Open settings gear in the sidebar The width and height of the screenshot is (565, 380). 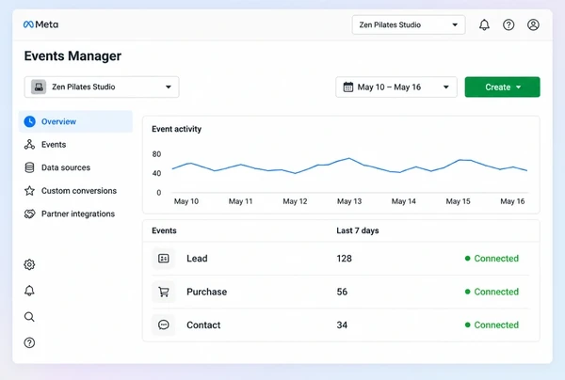click(29, 264)
